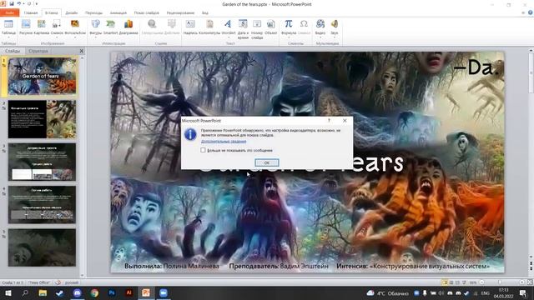534x300 pixels.
Task: Open the Файл tab
Action: tap(9, 12)
